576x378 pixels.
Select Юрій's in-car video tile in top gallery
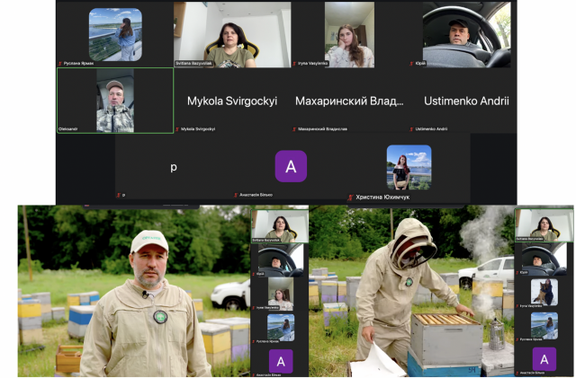(x=466, y=33)
